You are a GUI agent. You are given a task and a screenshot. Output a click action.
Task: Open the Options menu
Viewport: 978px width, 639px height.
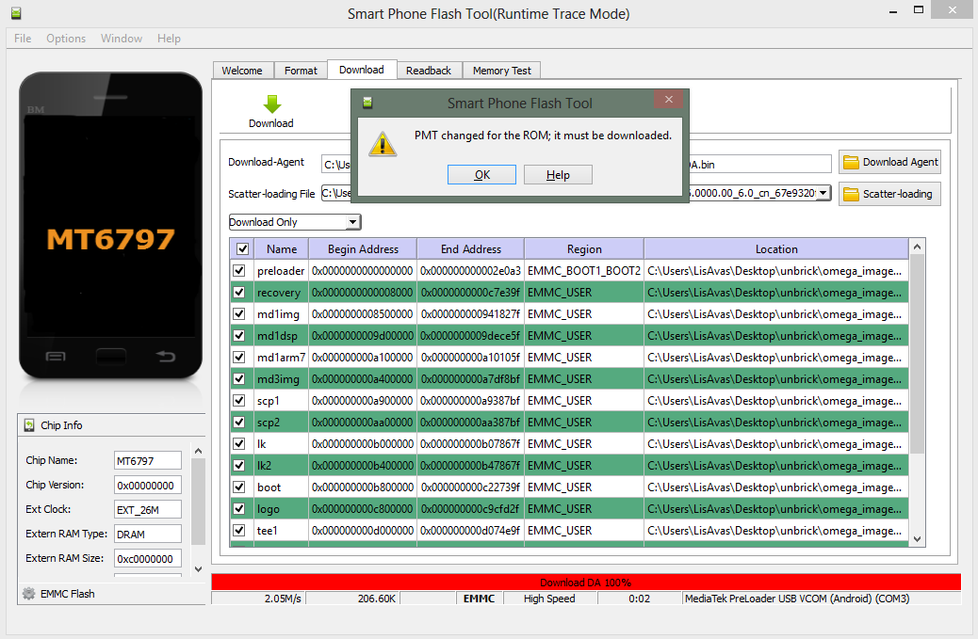coord(66,39)
